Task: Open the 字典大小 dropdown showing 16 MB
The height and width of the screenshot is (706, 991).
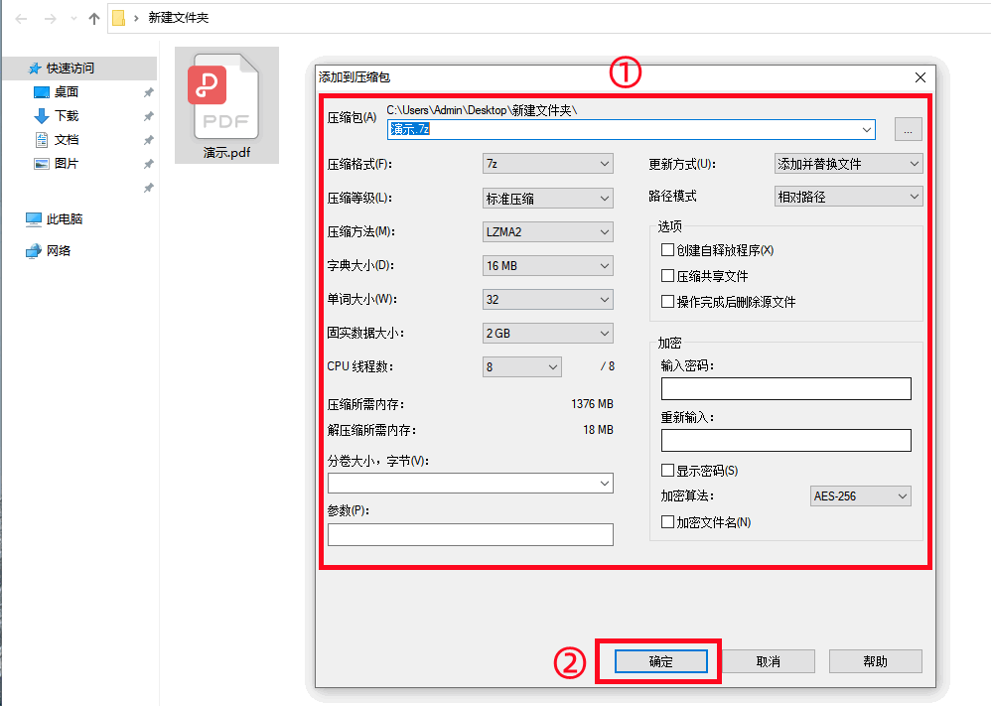Action: click(x=547, y=266)
